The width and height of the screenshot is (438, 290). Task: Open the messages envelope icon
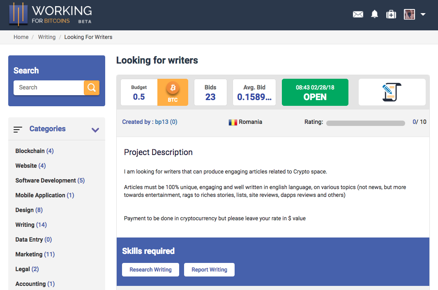[x=358, y=14]
